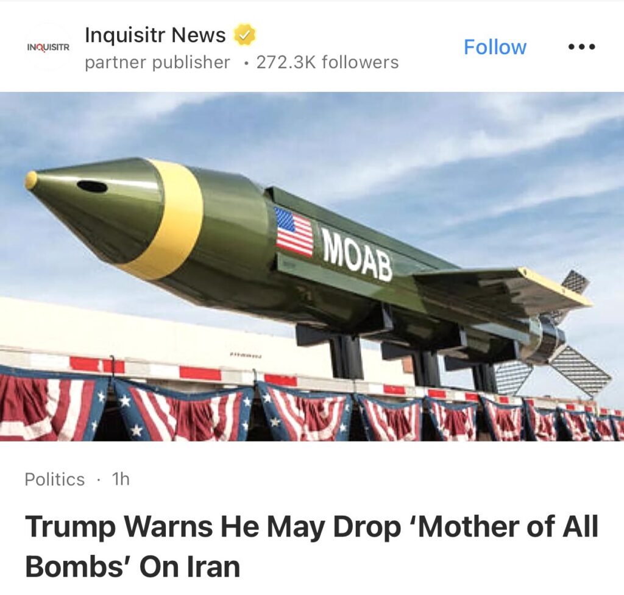Viewport: 624px width, 595px height.
Task: View the 272.3K followers count
Action: coord(327,63)
